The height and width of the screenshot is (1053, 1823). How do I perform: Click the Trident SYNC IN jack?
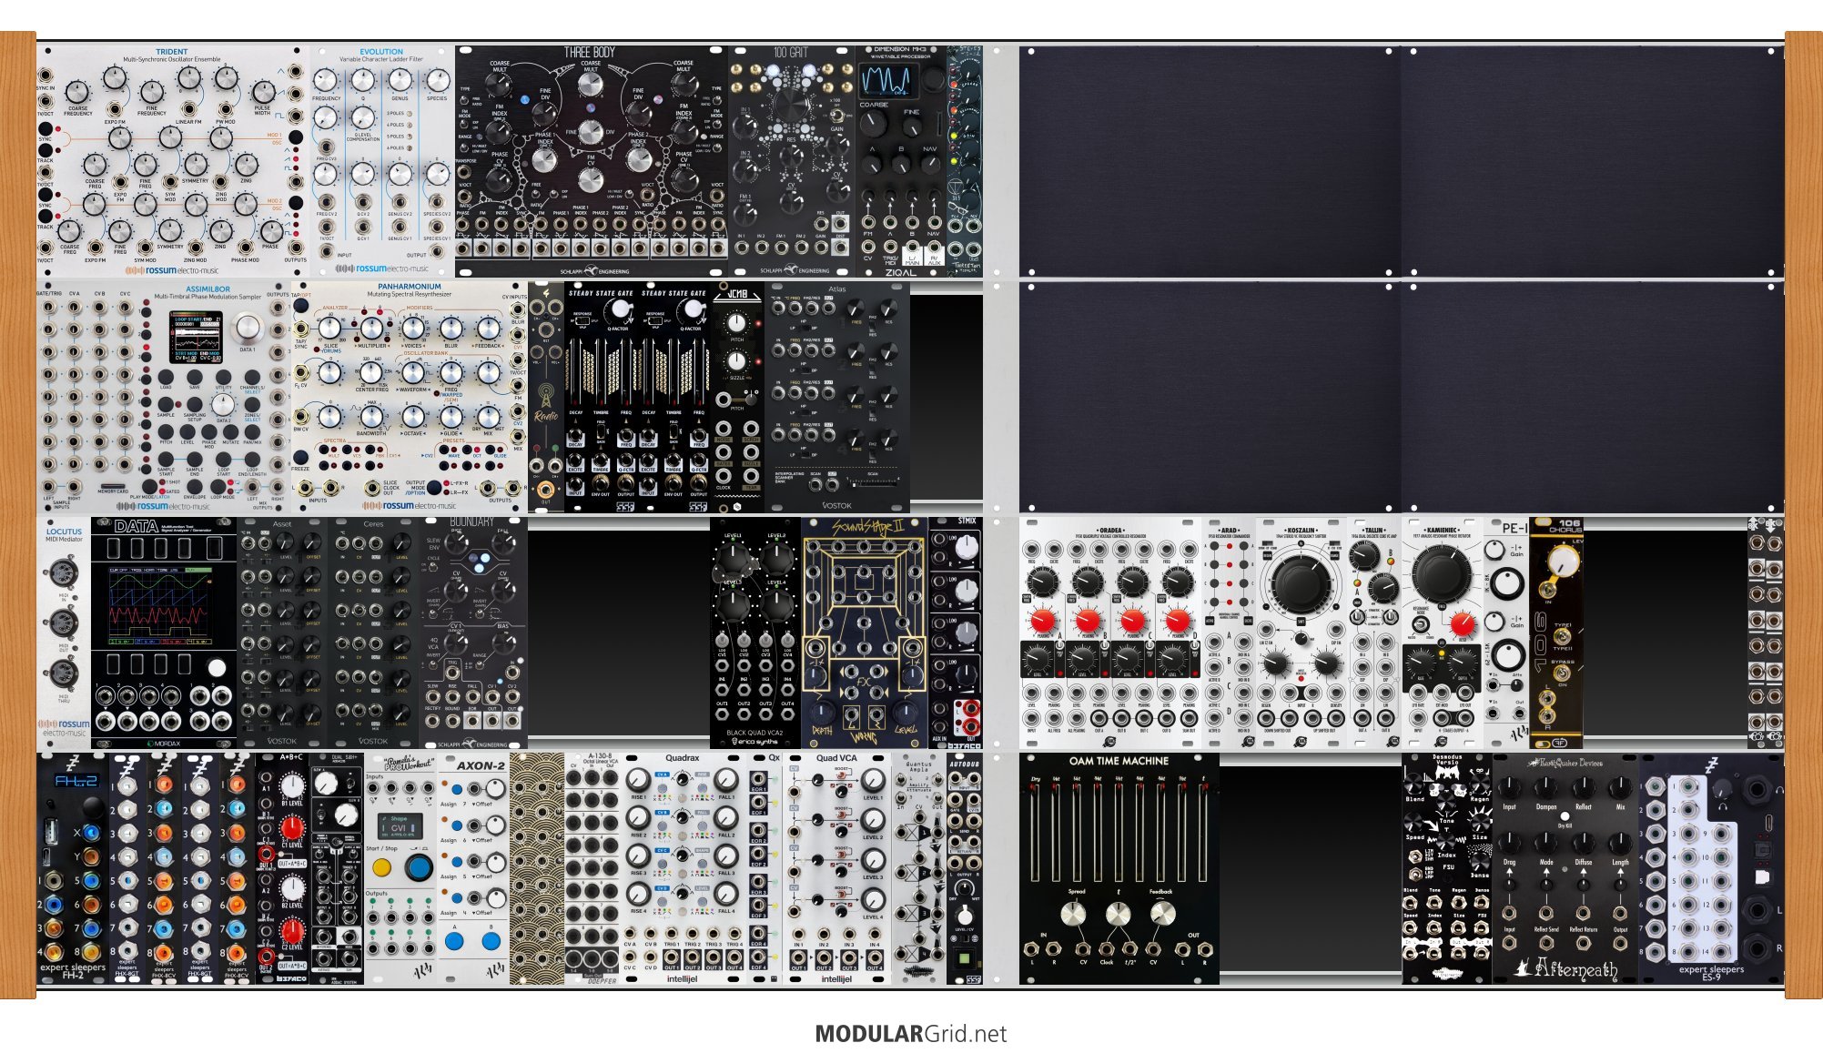(x=45, y=76)
